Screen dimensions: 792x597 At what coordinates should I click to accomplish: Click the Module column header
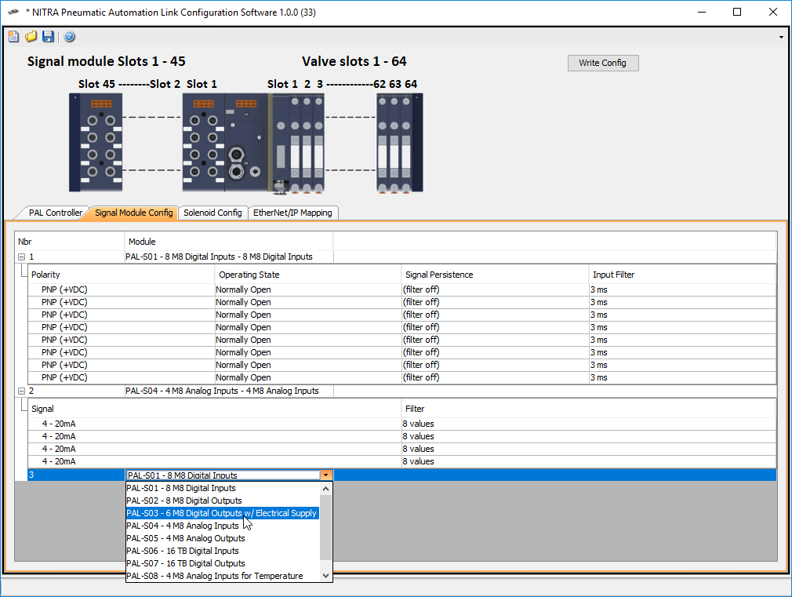click(x=229, y=242)
